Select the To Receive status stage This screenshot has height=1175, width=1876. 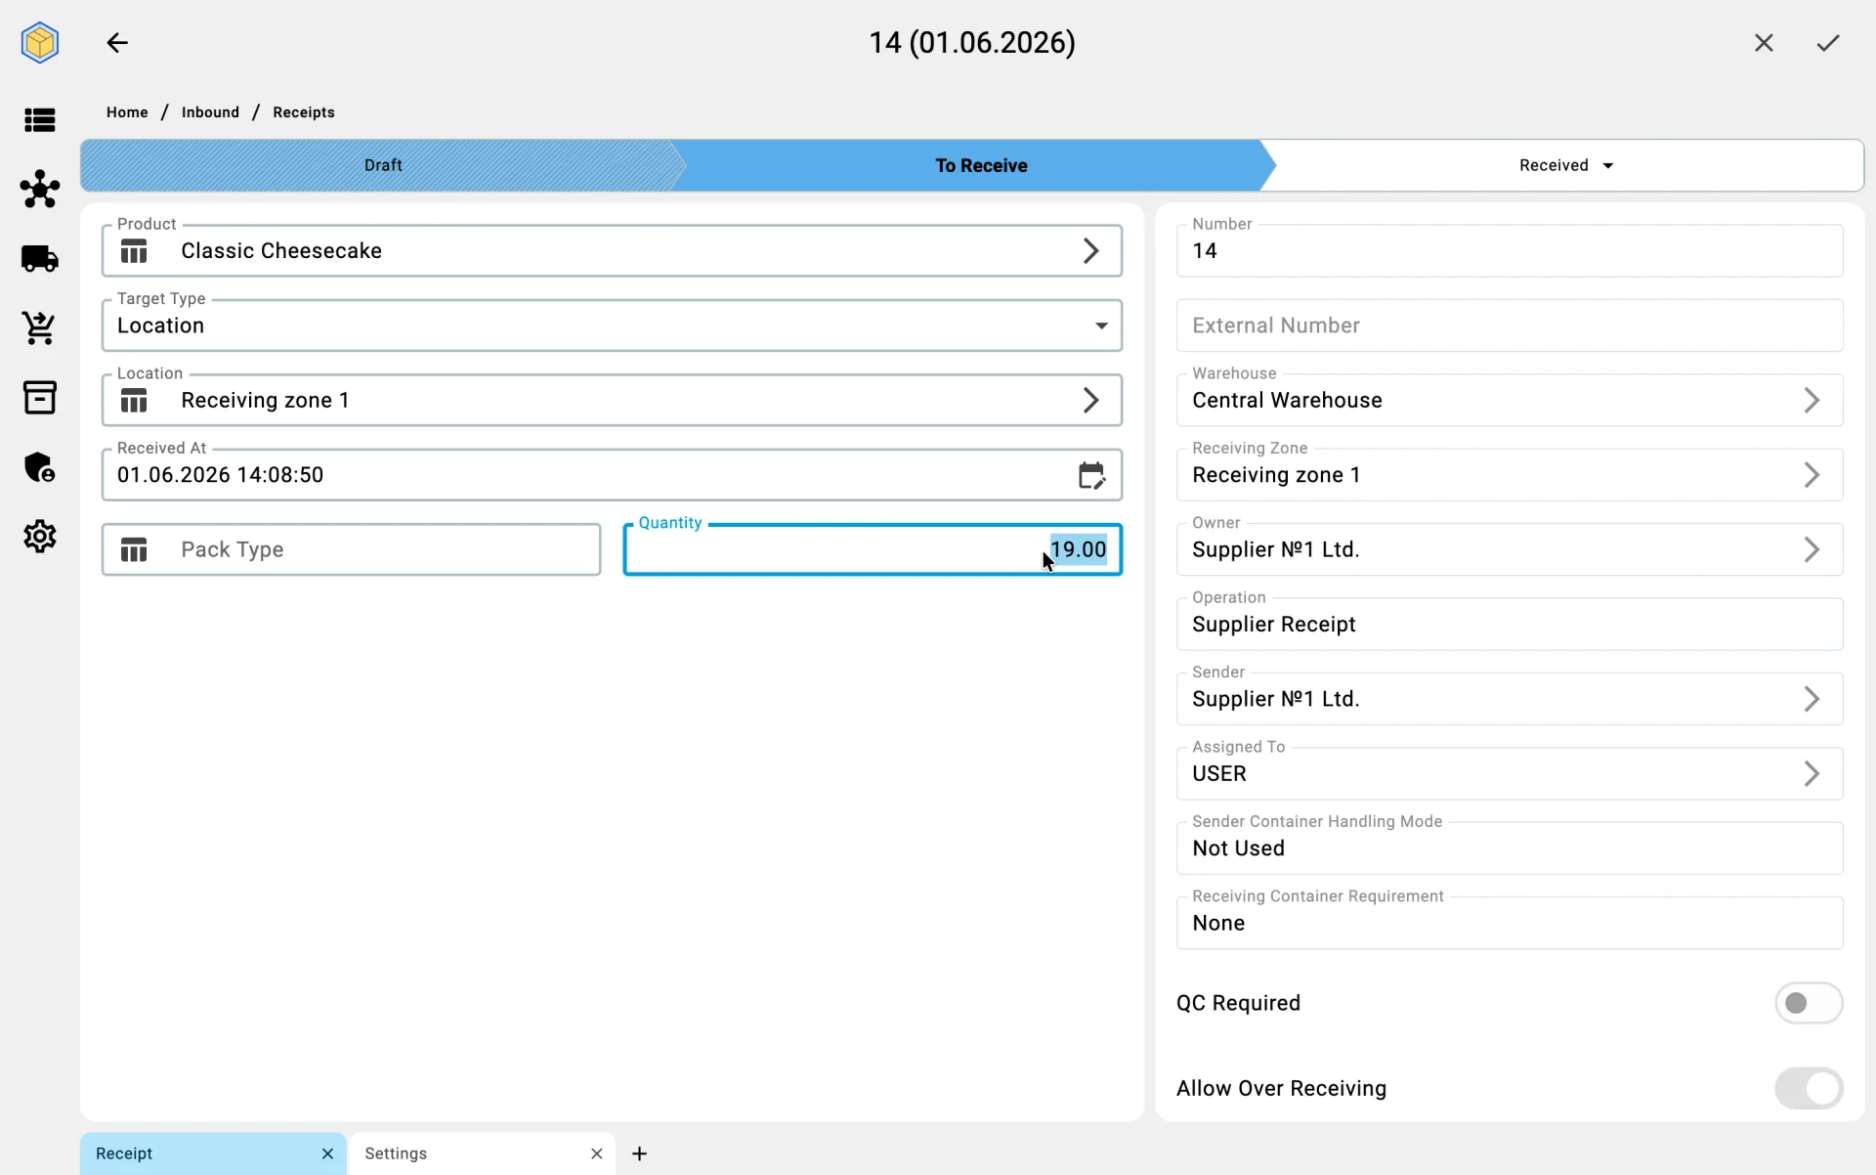click(x=980, y=165)
